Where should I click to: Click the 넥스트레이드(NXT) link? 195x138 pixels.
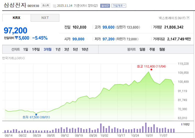(172, 18)
